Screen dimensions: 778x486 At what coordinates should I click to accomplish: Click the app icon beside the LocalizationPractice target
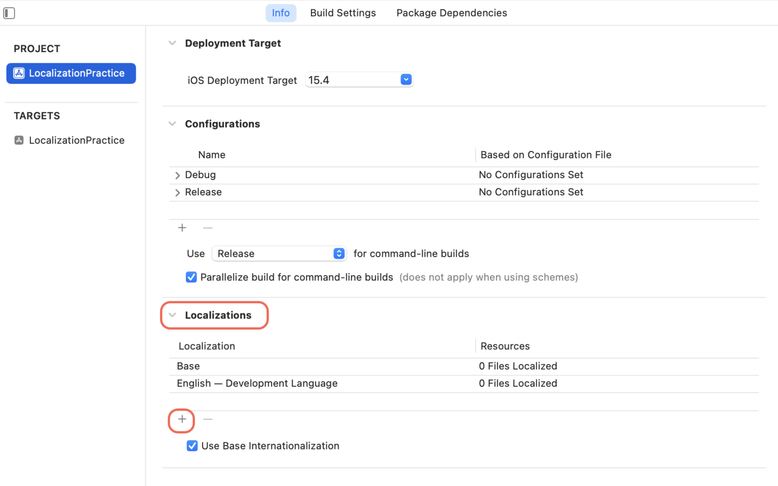point(18,140)
